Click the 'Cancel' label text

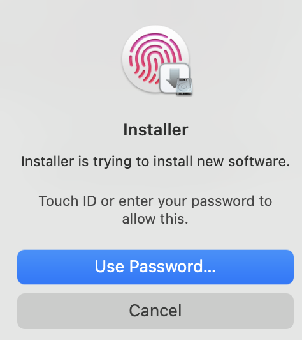point(155,311)
